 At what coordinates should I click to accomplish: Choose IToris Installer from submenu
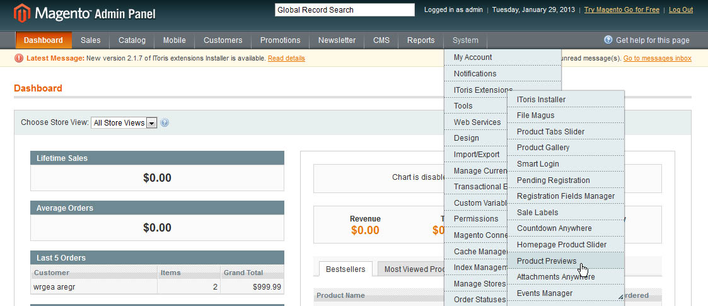coord(566,100)
